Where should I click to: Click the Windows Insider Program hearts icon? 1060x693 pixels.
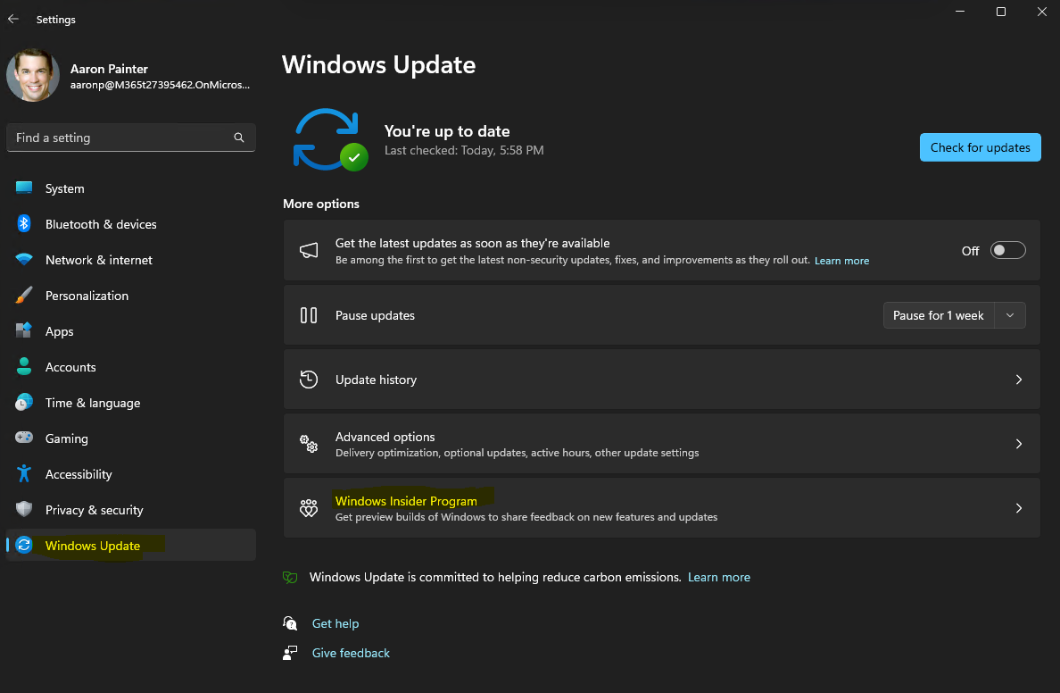coord(309,508)
